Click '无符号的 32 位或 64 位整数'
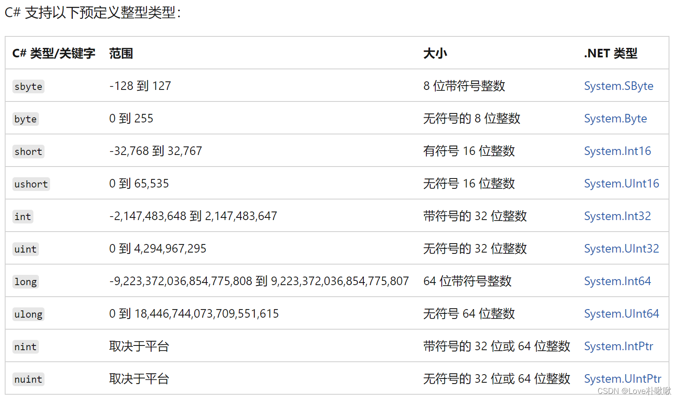 pyautogui.click(x=497, y=379)
